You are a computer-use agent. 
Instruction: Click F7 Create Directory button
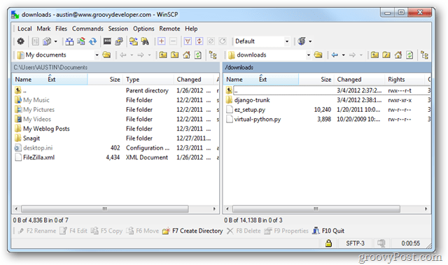click(x=192, y=231)
